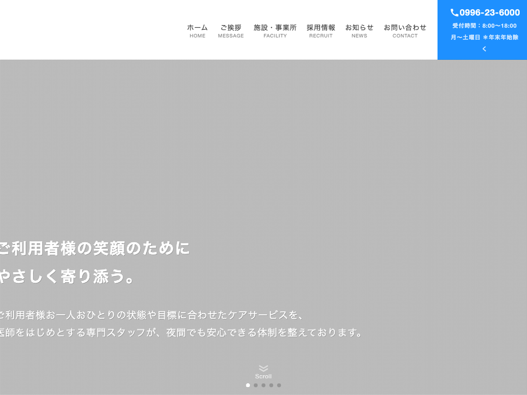View お知らせ NEWS page
527x395 pixels.
pos(359,31)
